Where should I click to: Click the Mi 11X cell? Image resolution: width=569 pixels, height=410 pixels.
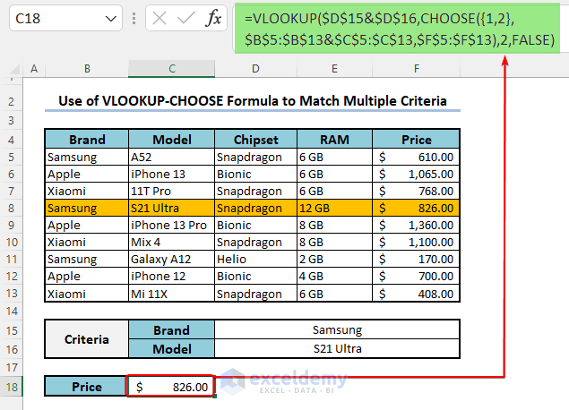[172, 294]
